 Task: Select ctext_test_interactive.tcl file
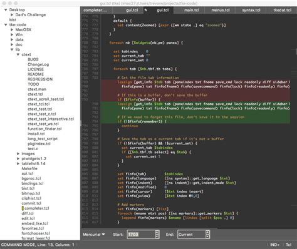[x=51, y=119]
